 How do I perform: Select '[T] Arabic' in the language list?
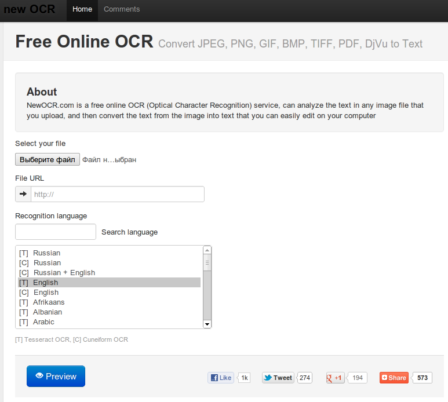coord(109,321)
